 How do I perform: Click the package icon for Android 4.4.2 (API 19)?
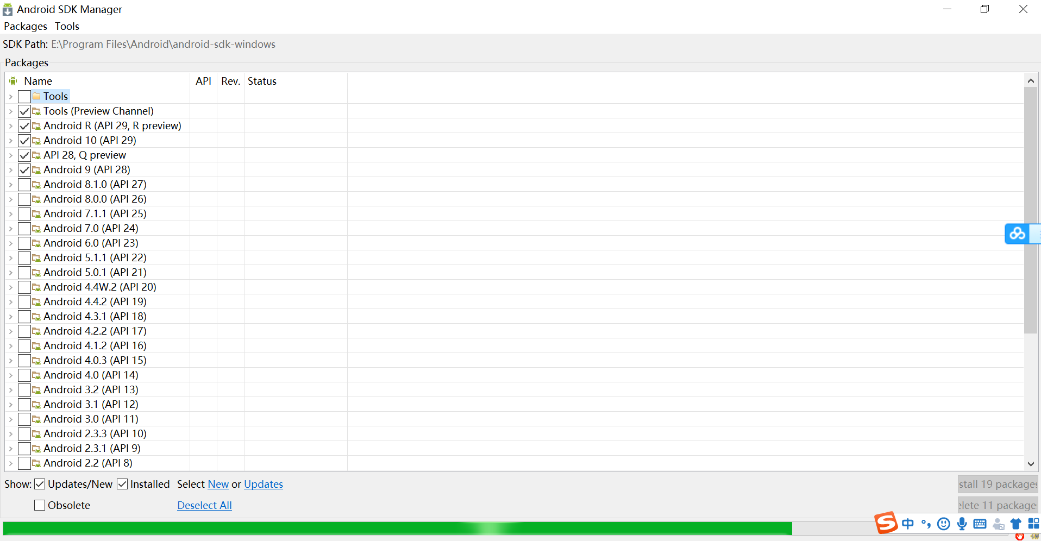[x=36, y=302]
